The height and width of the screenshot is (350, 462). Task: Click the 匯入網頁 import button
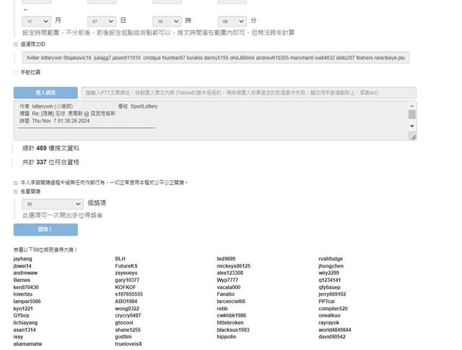[x=45, y=93]
